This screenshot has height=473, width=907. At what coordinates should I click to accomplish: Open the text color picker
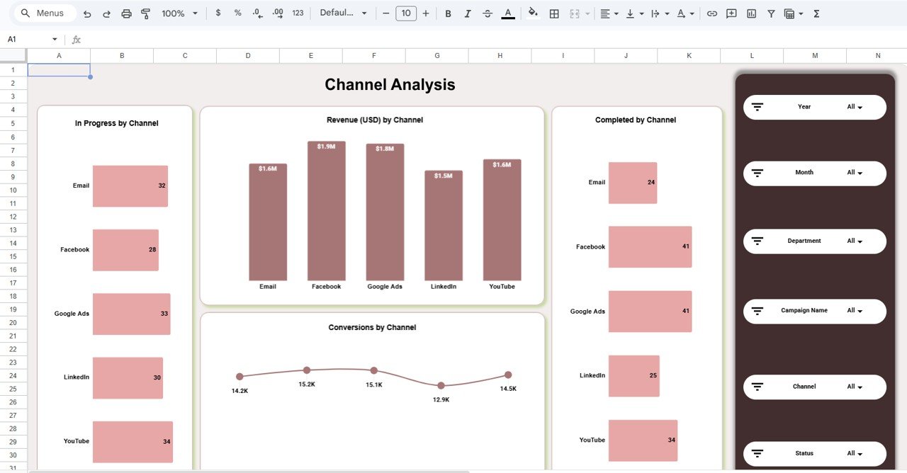(x=507, y=13)
